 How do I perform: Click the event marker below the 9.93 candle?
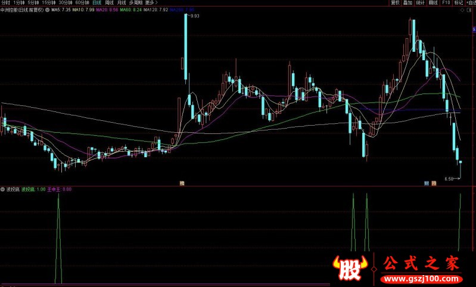pos(182,183)
